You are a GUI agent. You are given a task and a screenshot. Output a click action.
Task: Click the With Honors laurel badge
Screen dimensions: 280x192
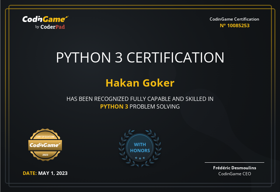coord(140,148)
